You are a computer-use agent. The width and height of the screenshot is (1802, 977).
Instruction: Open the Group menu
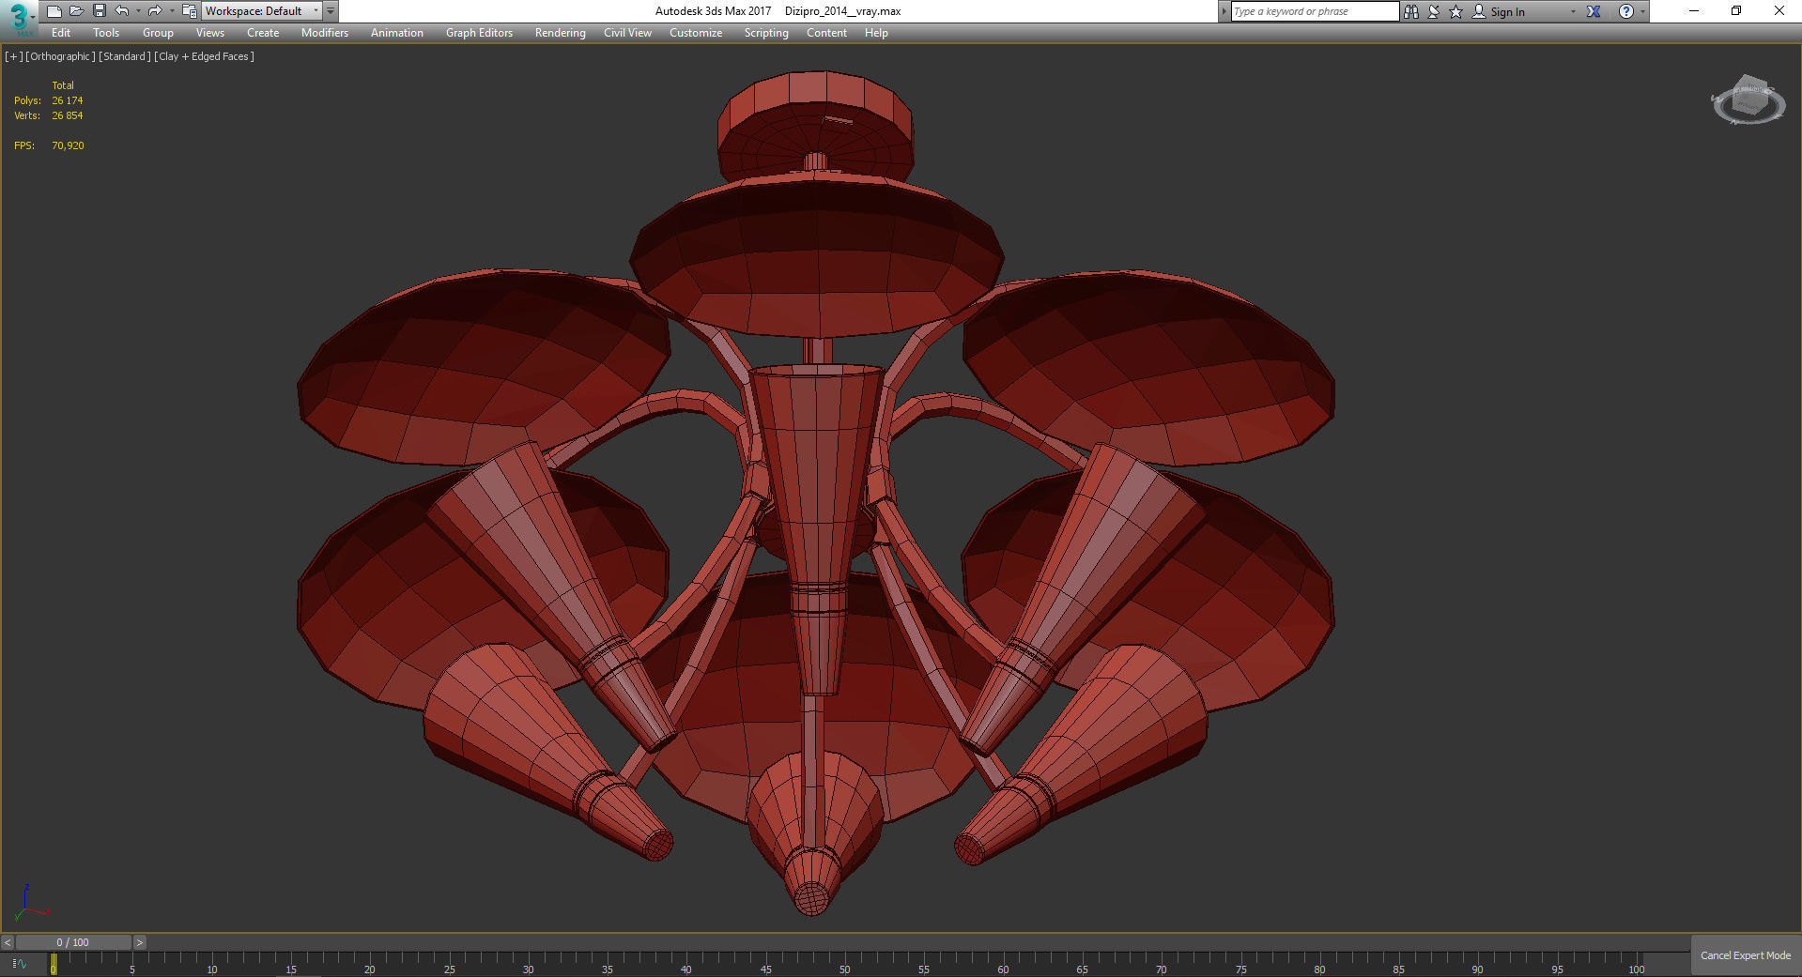[x=158, y=33]
